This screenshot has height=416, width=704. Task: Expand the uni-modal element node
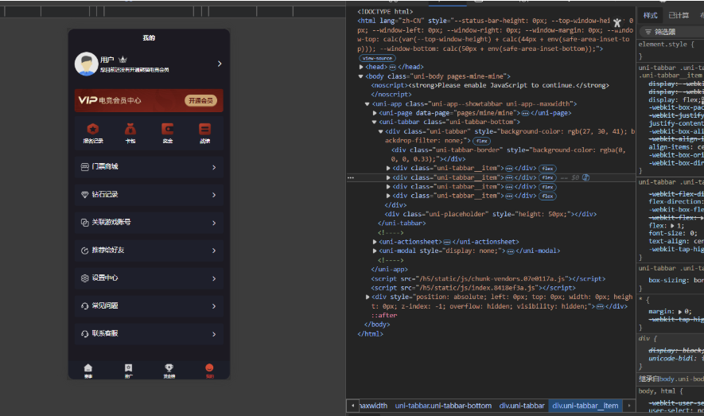pos(375,251)
